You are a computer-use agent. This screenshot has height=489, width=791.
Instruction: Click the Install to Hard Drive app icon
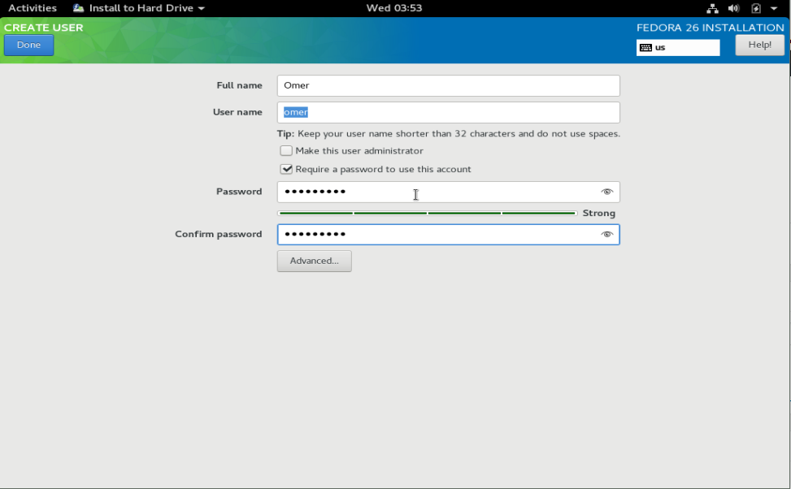(78, 8)
